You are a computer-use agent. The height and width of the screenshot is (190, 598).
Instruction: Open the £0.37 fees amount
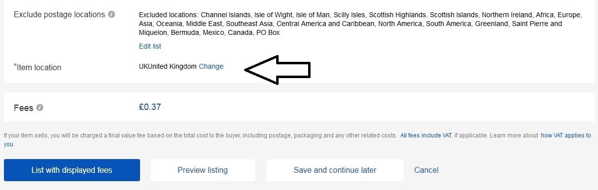coord(150,107)
